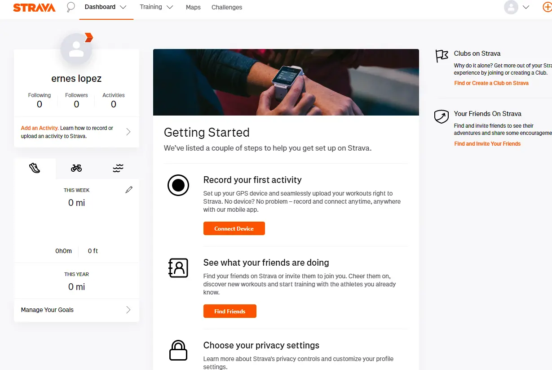The image size is (552, 370).
Task: Open the ernes lopez profile name
Action: [76, 79]
